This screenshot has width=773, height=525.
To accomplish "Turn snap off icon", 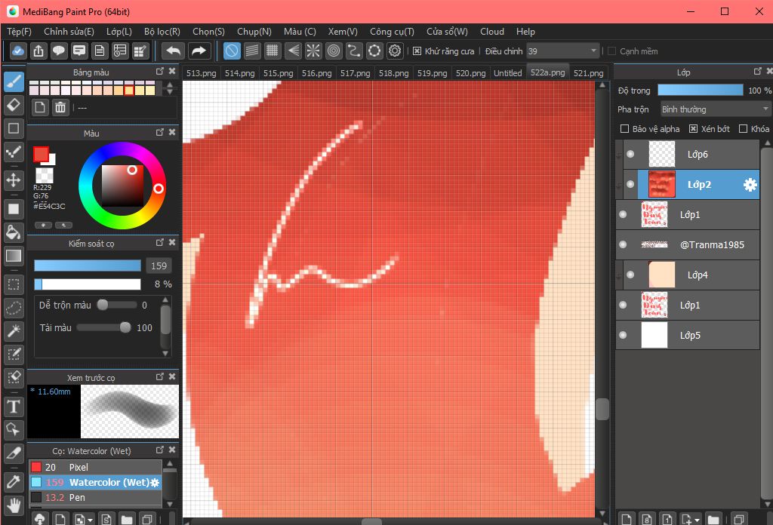I will (232, 51).
